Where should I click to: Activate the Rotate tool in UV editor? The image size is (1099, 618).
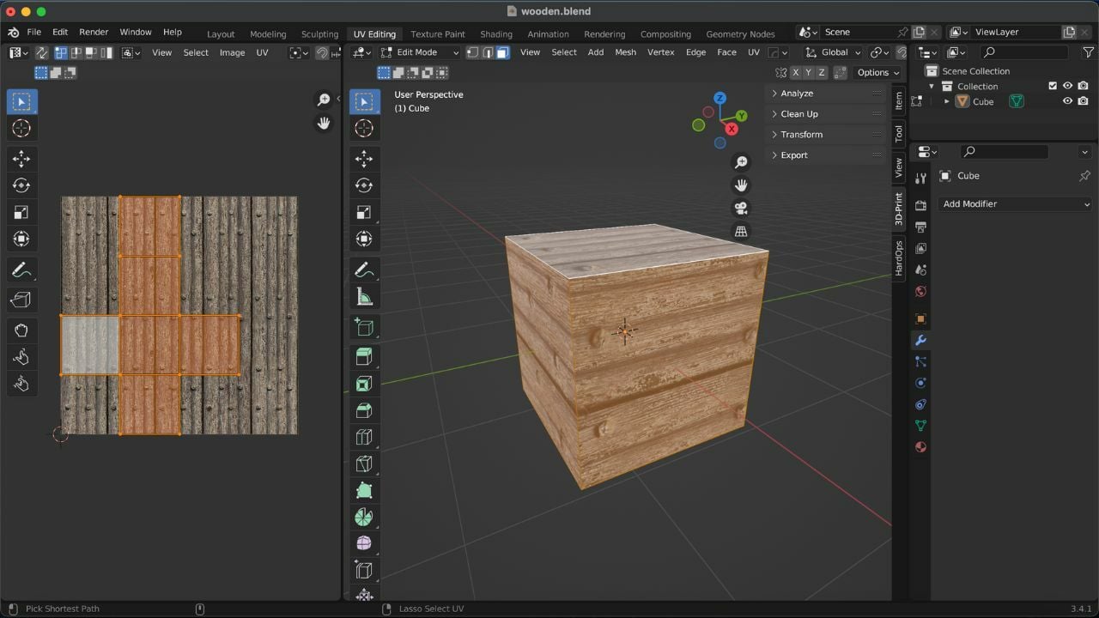click(21, 185)
